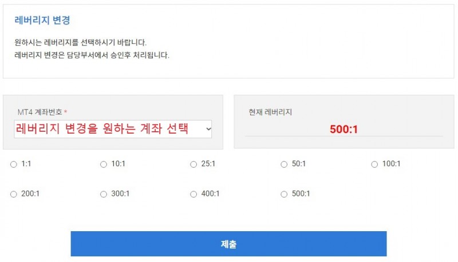Click the red 500:1 current leverage value
This screenshot has height=262, width=458.
[x=343, y=129]
